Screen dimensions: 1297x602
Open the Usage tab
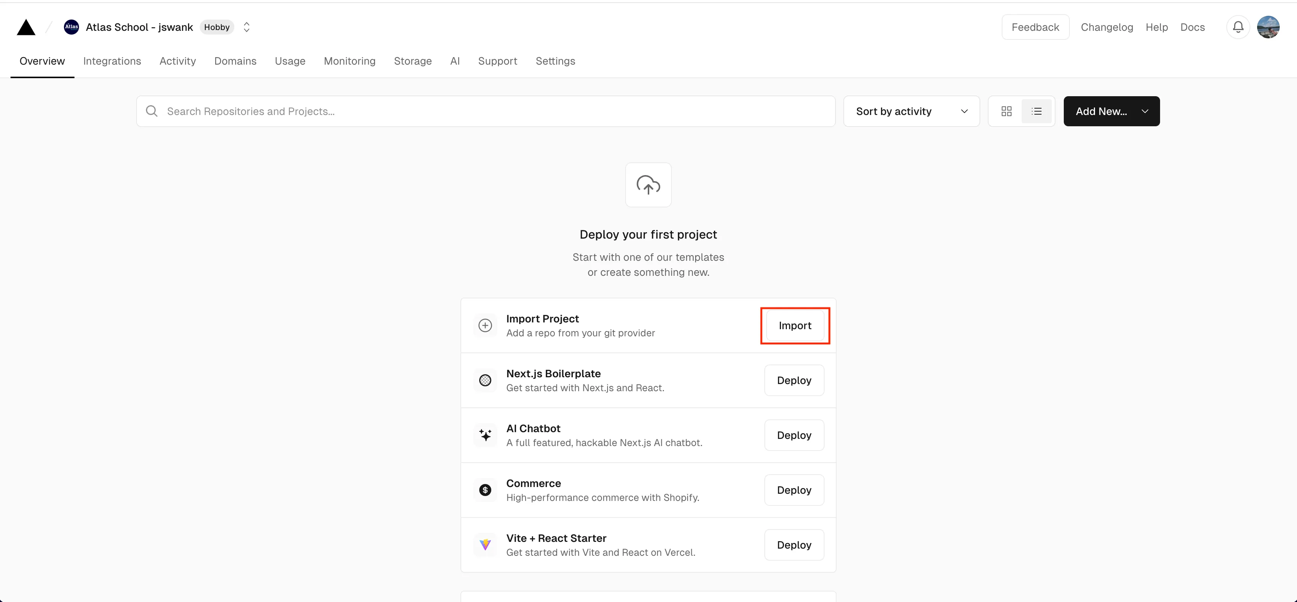click(290, 61)
